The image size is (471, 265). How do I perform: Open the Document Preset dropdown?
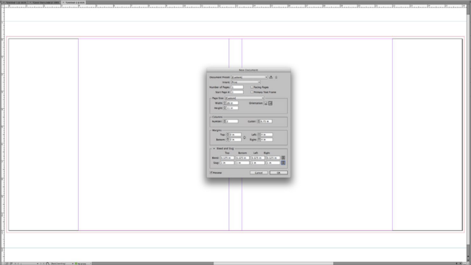[x=250, y=77]
